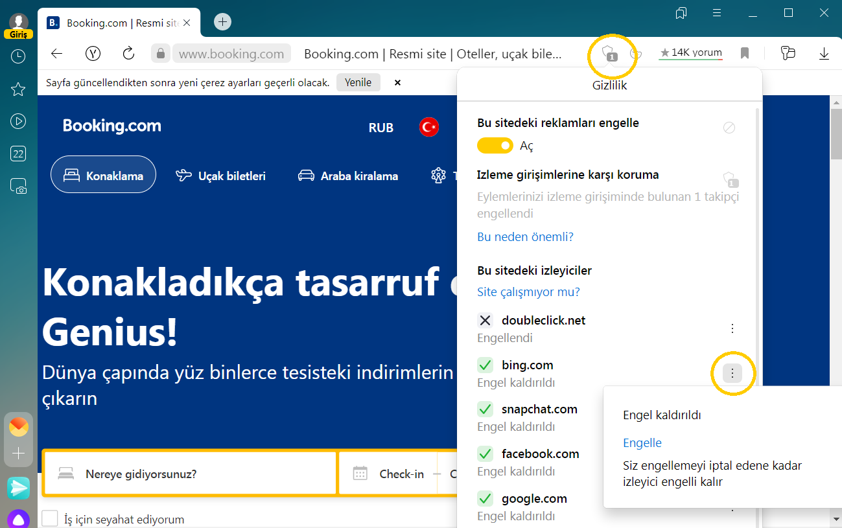Image resolution: width=842 pixels, height=528 pixels.
Task: Open the paper plane messenger icon
Action: pos(18,488)
